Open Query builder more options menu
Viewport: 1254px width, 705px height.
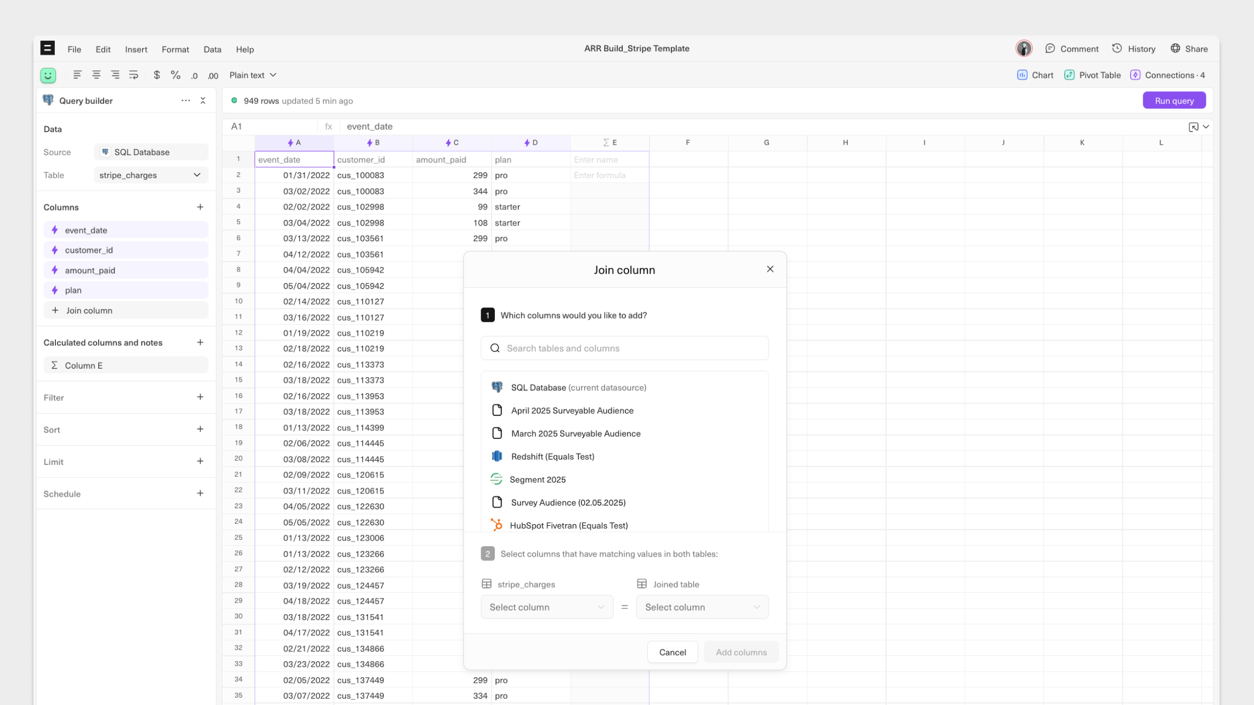click(x=185, y=100)
